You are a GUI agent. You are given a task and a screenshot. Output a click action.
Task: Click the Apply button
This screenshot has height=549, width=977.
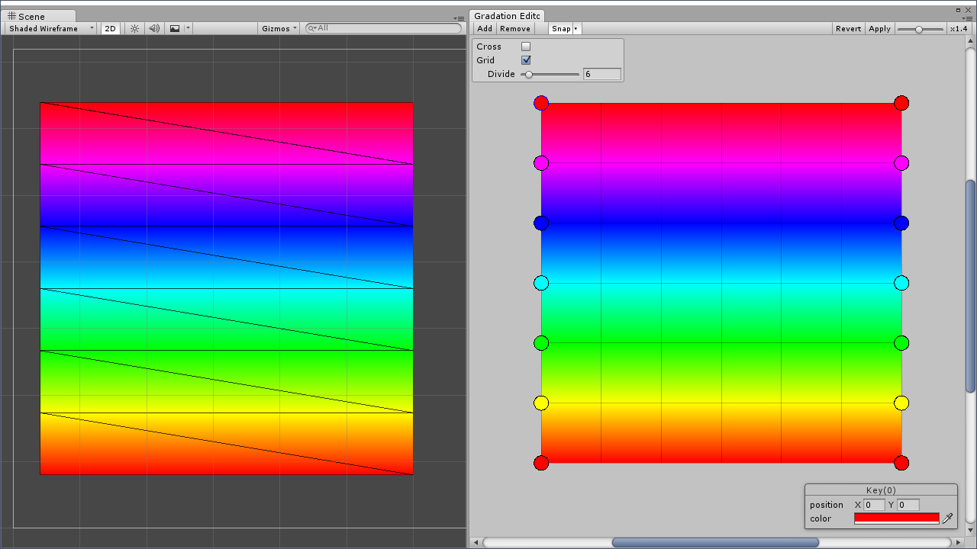point(879,28)
